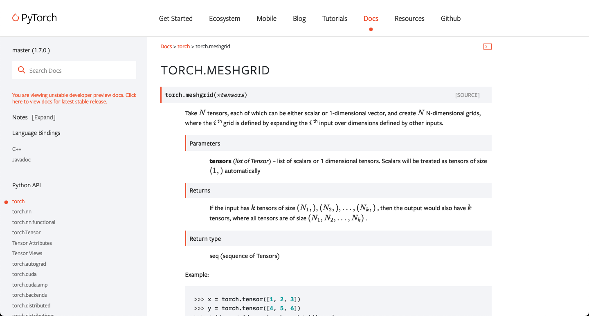Click the code line x = torch.tensor([1, 2, 3])
Image resolution: width=589 pixels, height=316 pixels.
point(247,299)
